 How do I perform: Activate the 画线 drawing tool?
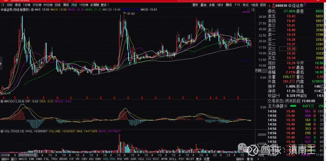pyautogui.click(x=229, y=5)
